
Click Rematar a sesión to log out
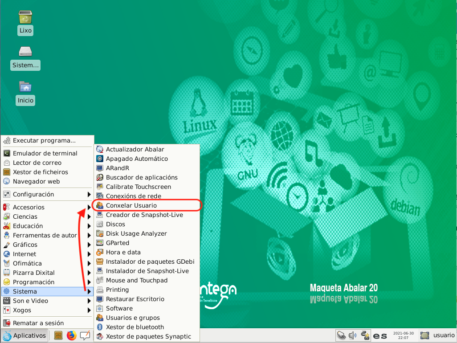click(x=38, y=323)
